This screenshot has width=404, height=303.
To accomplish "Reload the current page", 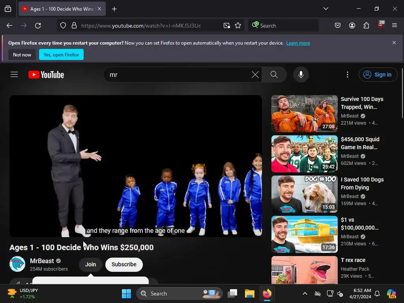I will (x=38, y=26).
